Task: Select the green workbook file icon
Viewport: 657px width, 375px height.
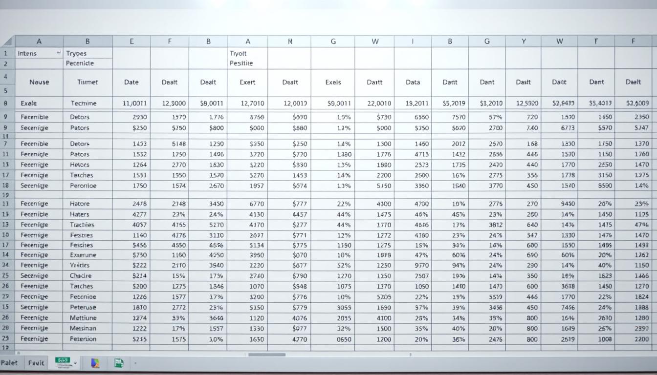Action: click(x=118, y=363)
